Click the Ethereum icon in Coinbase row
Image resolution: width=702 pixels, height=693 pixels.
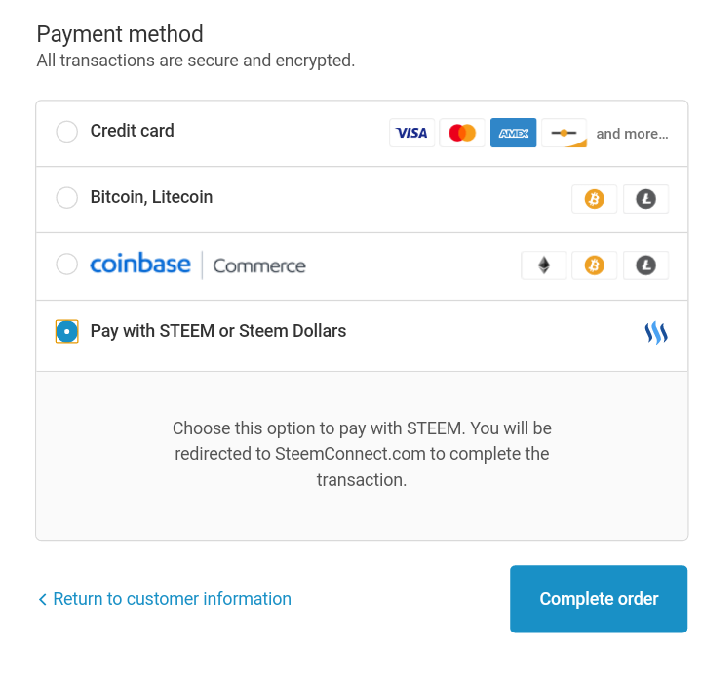tap(544, 265)
